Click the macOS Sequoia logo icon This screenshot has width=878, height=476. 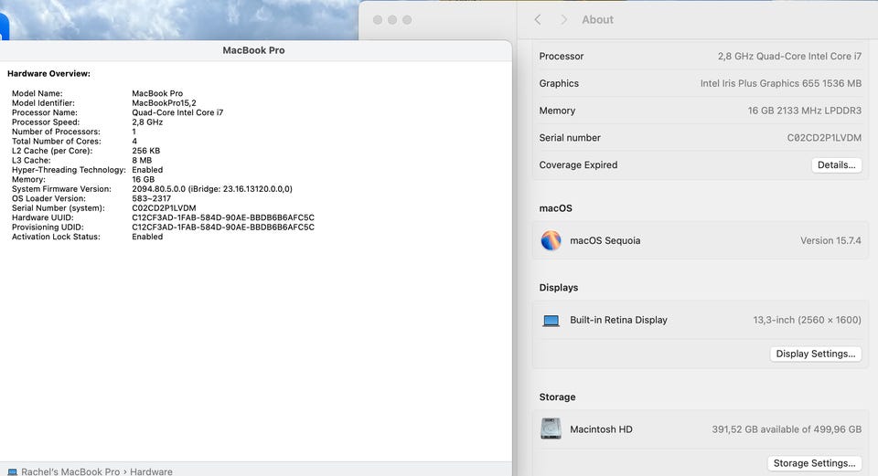click(551, 240)
